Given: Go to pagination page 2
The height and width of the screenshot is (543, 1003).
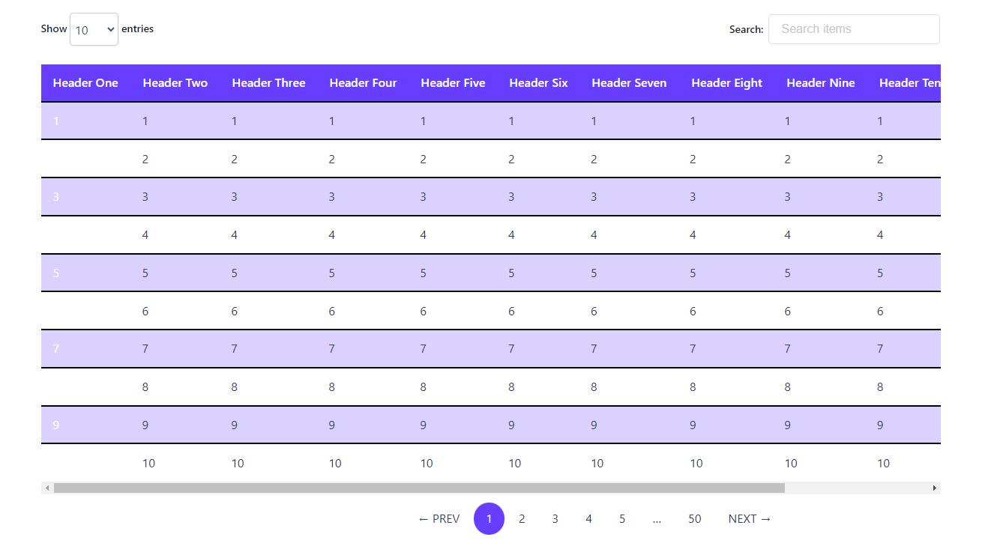Looking at the screenshot, I should pos(522,519).
